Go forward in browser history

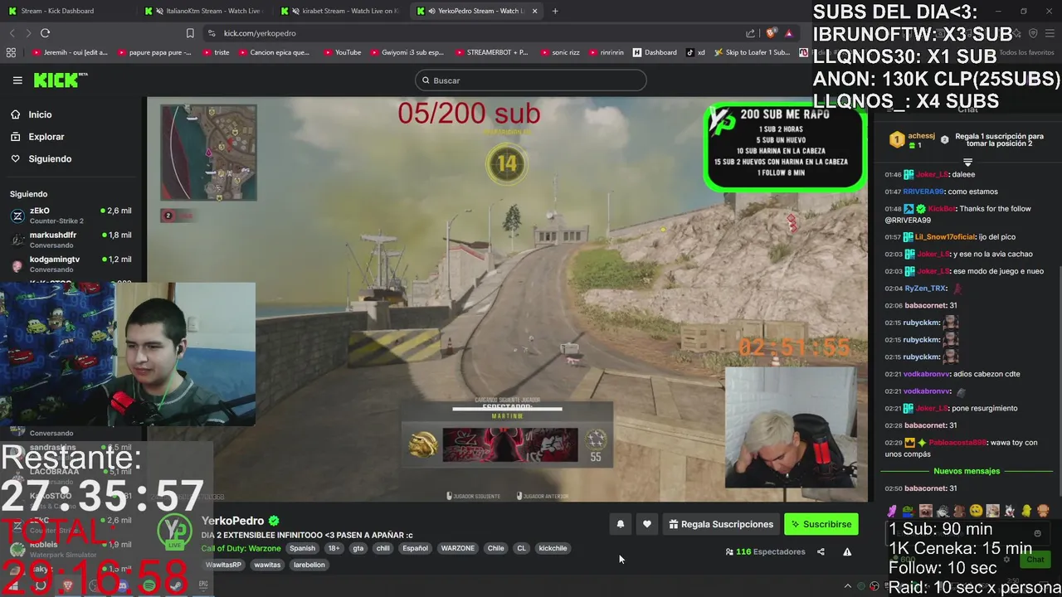coord(28,33)
